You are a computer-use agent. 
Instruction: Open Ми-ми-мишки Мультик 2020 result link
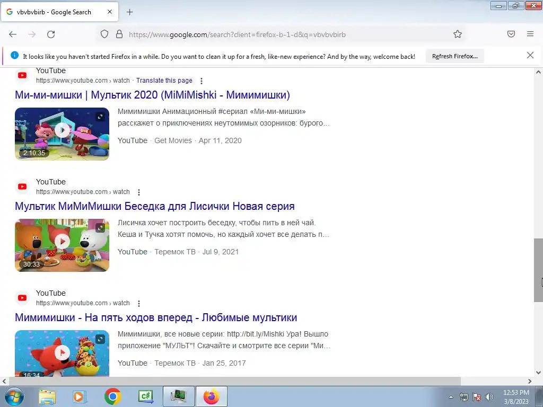click(152, 95)
